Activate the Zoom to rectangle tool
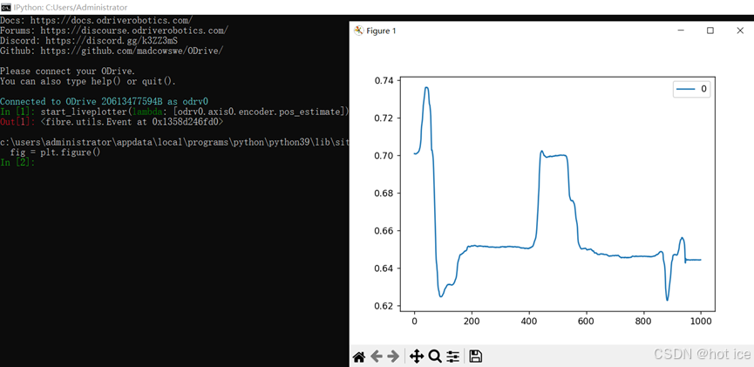Image resolution: width=754 pixels, height=367 pixels. tap(435, 357)
